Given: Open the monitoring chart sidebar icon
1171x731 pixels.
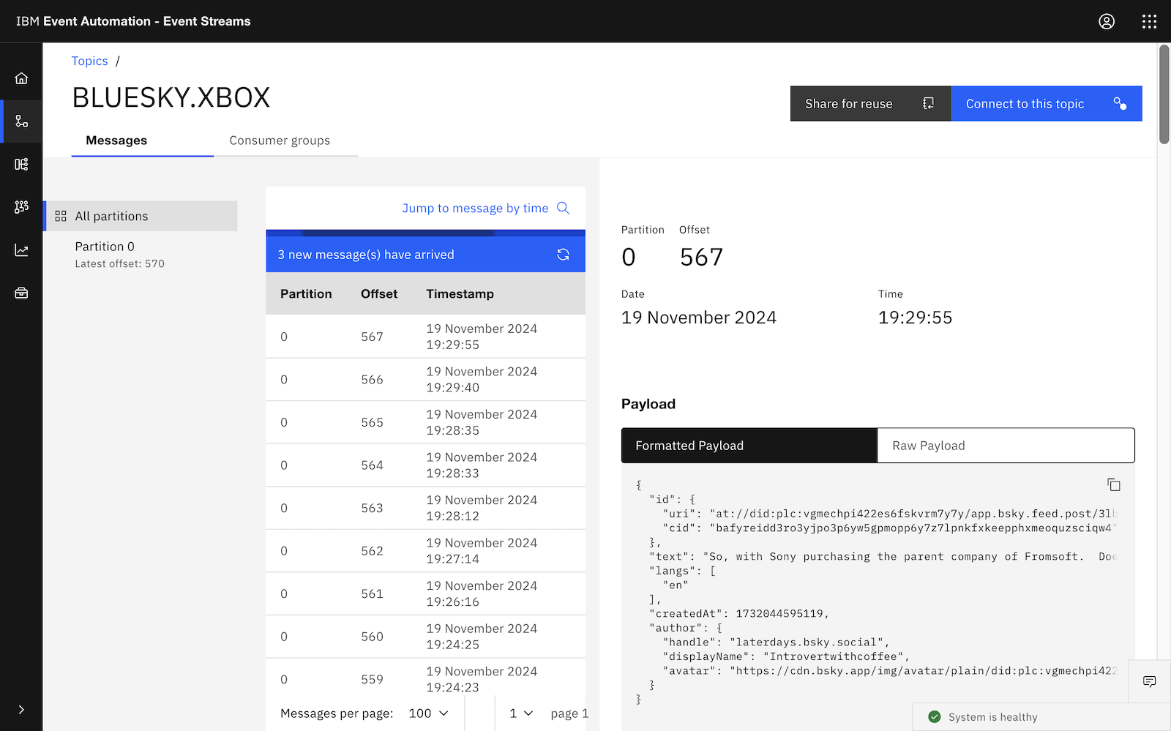Looking at the screenshot, I should (21, 250).
